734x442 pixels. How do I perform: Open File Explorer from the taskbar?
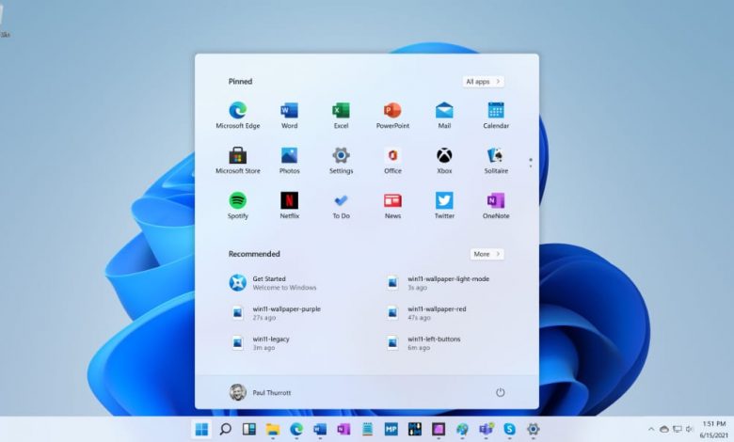click(x=273, y=429)
